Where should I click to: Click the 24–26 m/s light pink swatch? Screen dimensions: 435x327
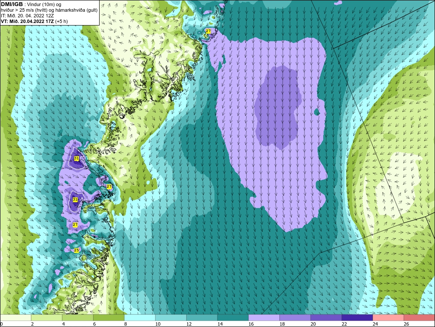pyautogui.click(x=388, y=317)
